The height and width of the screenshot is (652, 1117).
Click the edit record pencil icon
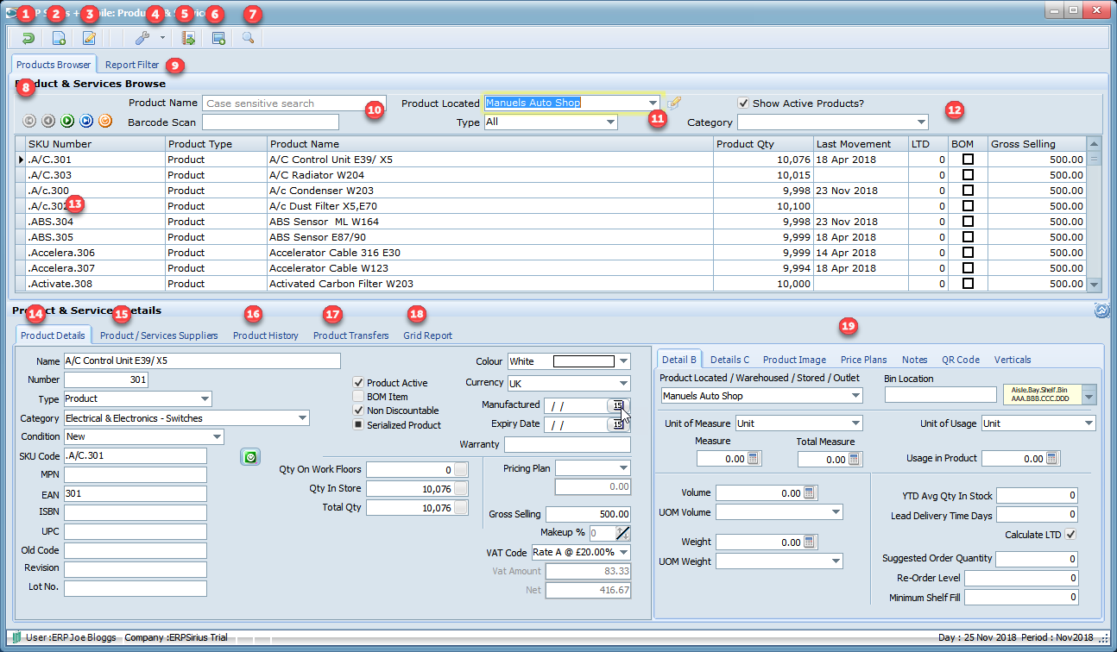(x=89, y=38)
